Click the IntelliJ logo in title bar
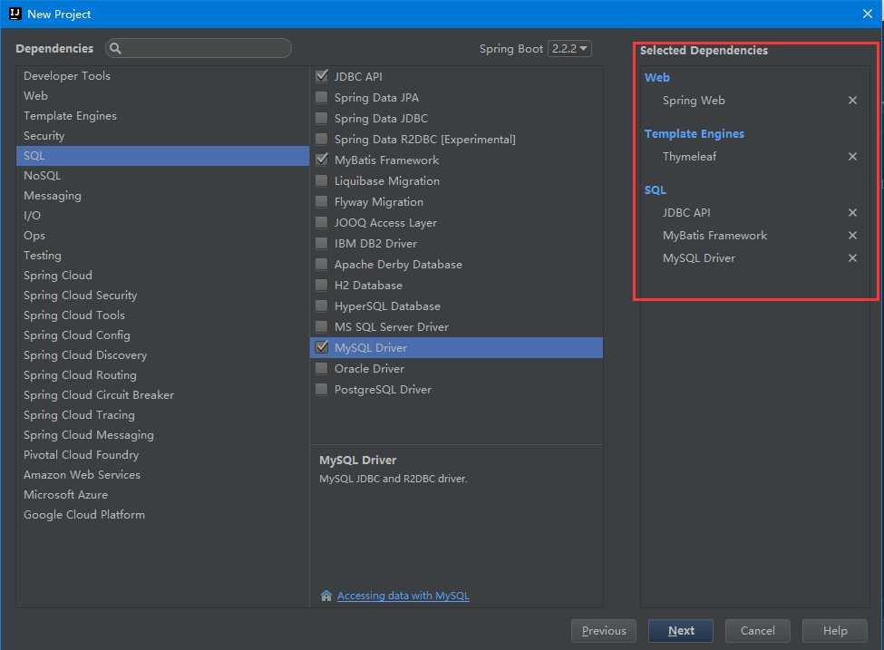Image resolution: width=884 pixels, height=650 pixels. click(x=15, y=14)
